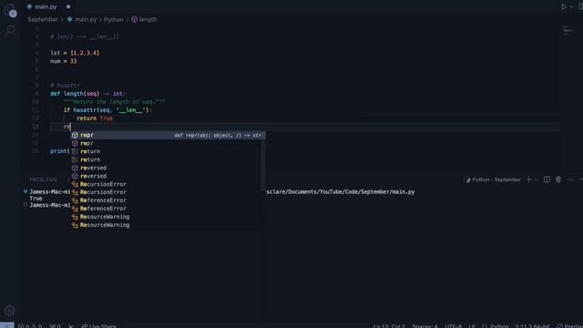Click the function symbol icon beside breadcrumb length

(135, 19)
